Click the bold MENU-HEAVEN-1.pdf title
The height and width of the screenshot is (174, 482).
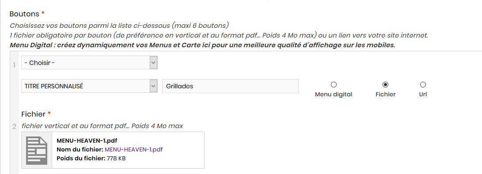point(87,141)
